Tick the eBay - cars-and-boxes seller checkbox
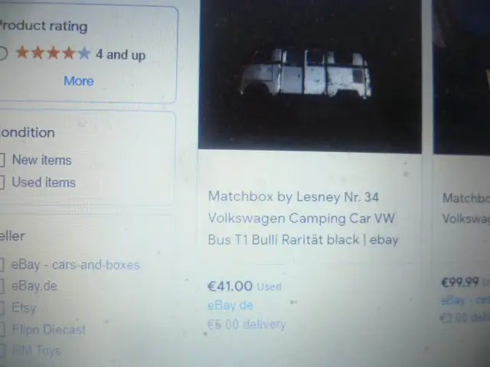This screenshot has height=367, width=490. 2,265
